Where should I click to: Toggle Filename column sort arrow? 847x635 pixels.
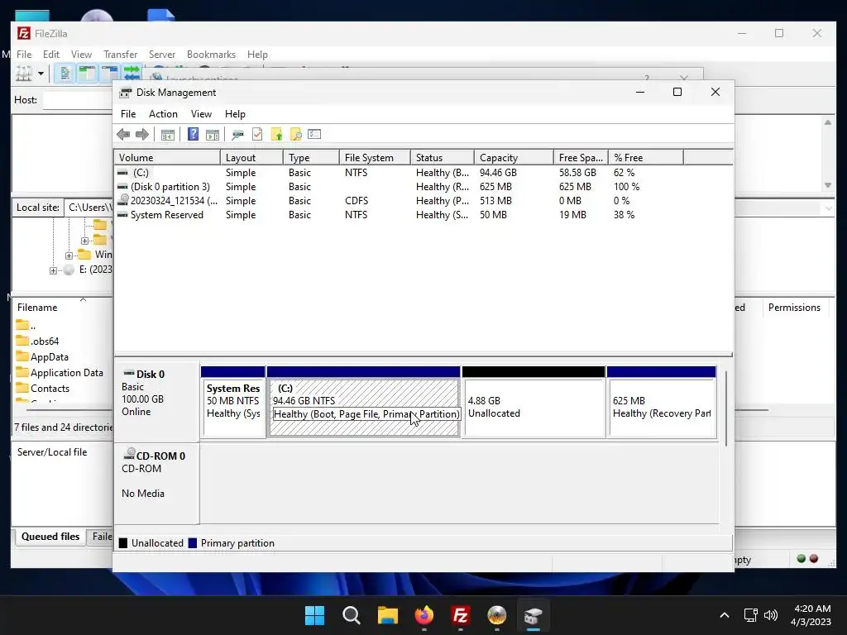click(84, 299)
